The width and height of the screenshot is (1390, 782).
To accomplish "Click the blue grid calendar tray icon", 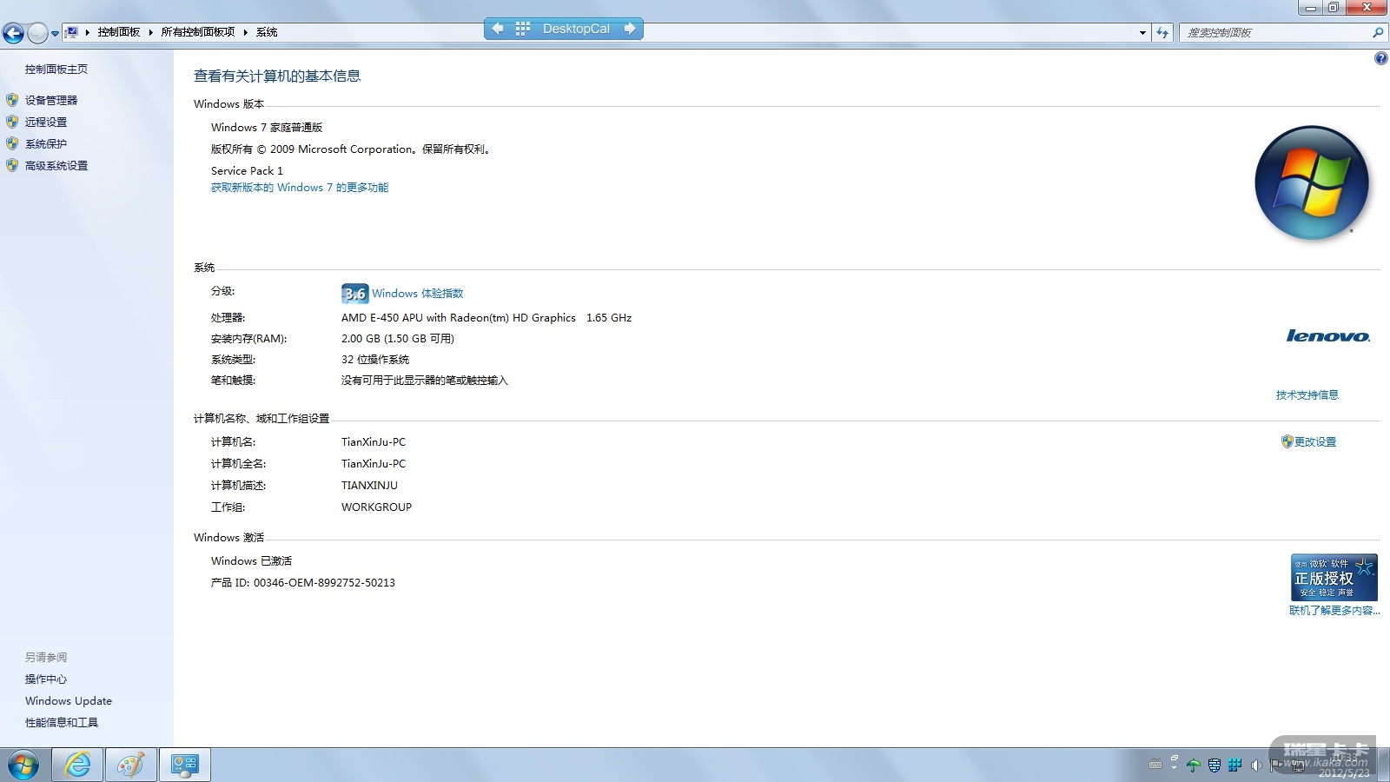I will (1234, 765).
